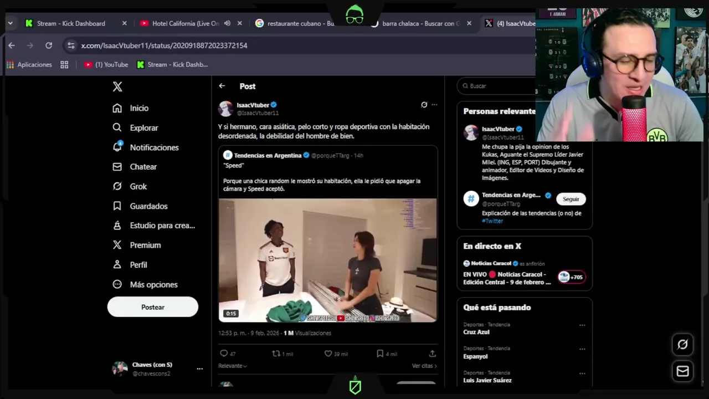
Task: Close the barra chalaca tab
Action: [x=469, y=23]
